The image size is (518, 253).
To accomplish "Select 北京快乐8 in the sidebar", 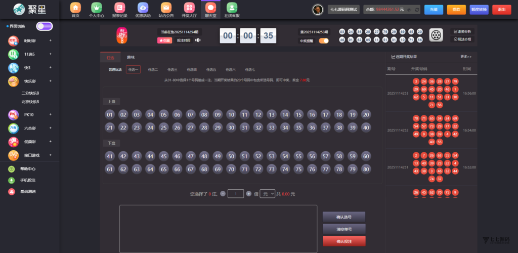I will [30, 102].
